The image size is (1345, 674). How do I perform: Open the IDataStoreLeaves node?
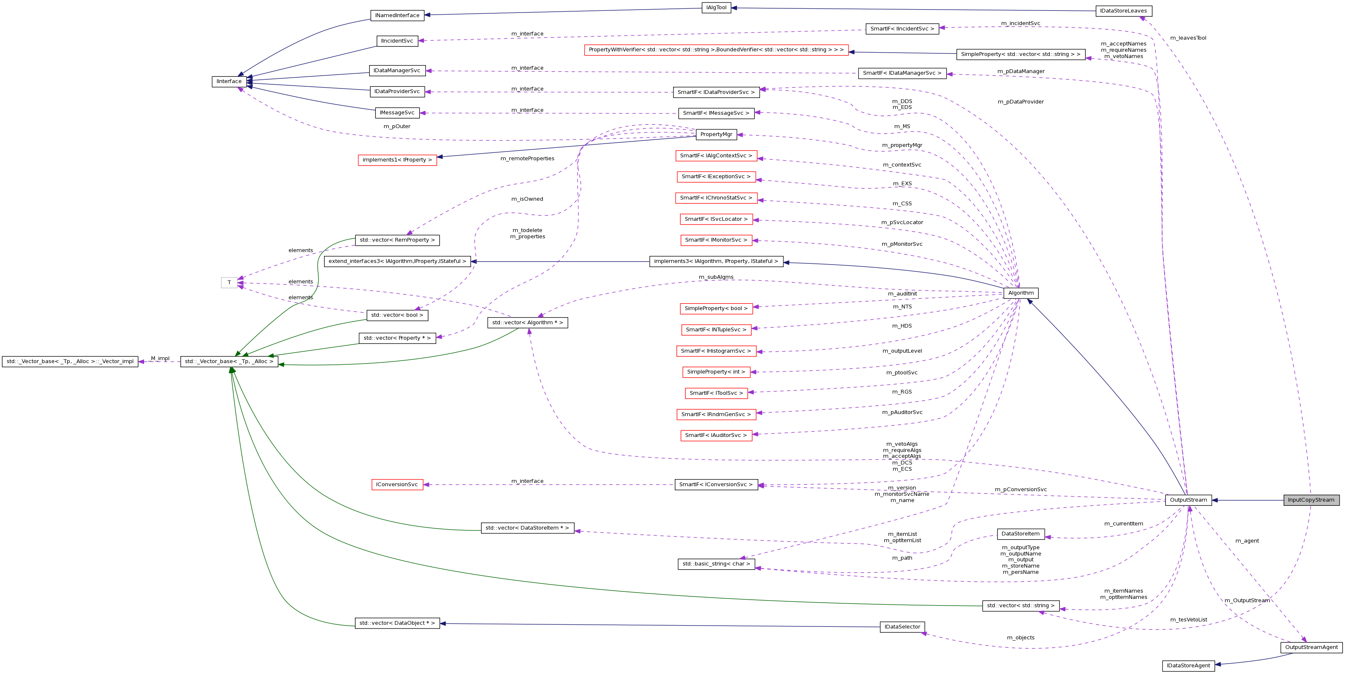tap(1124, 10)
